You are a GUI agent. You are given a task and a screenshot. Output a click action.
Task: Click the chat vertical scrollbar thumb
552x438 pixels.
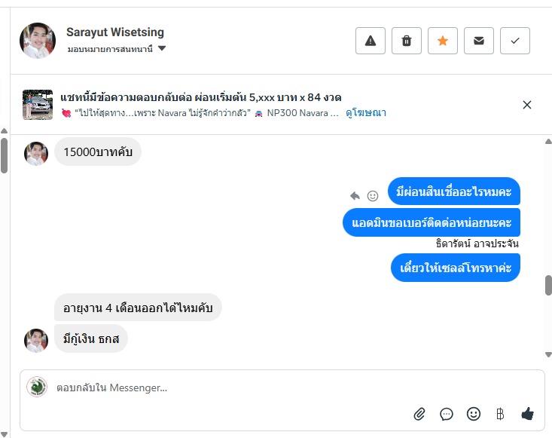[548, 285]
